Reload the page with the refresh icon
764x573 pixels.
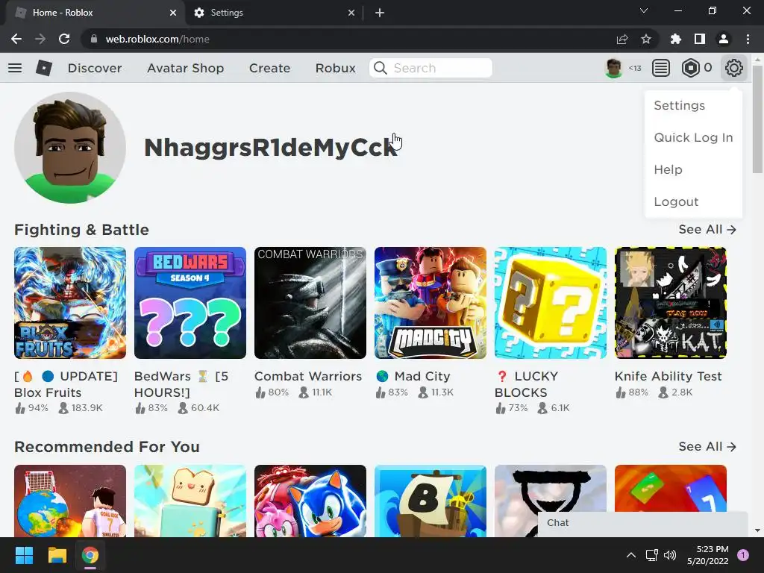click(x=64, y=39)
